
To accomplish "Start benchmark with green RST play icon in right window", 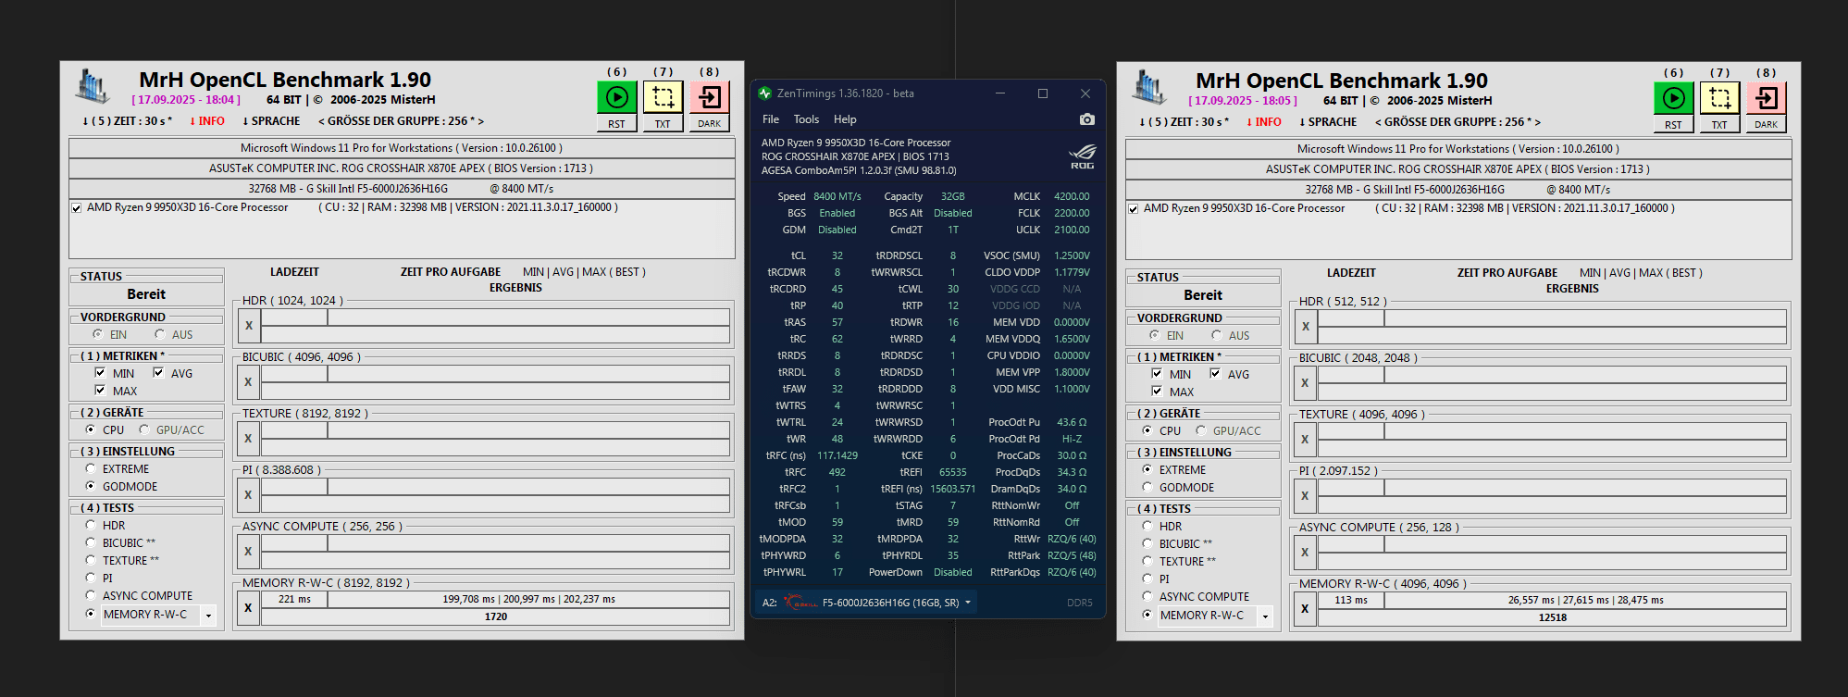I will pyautogui.click(x=1673, y=98).
